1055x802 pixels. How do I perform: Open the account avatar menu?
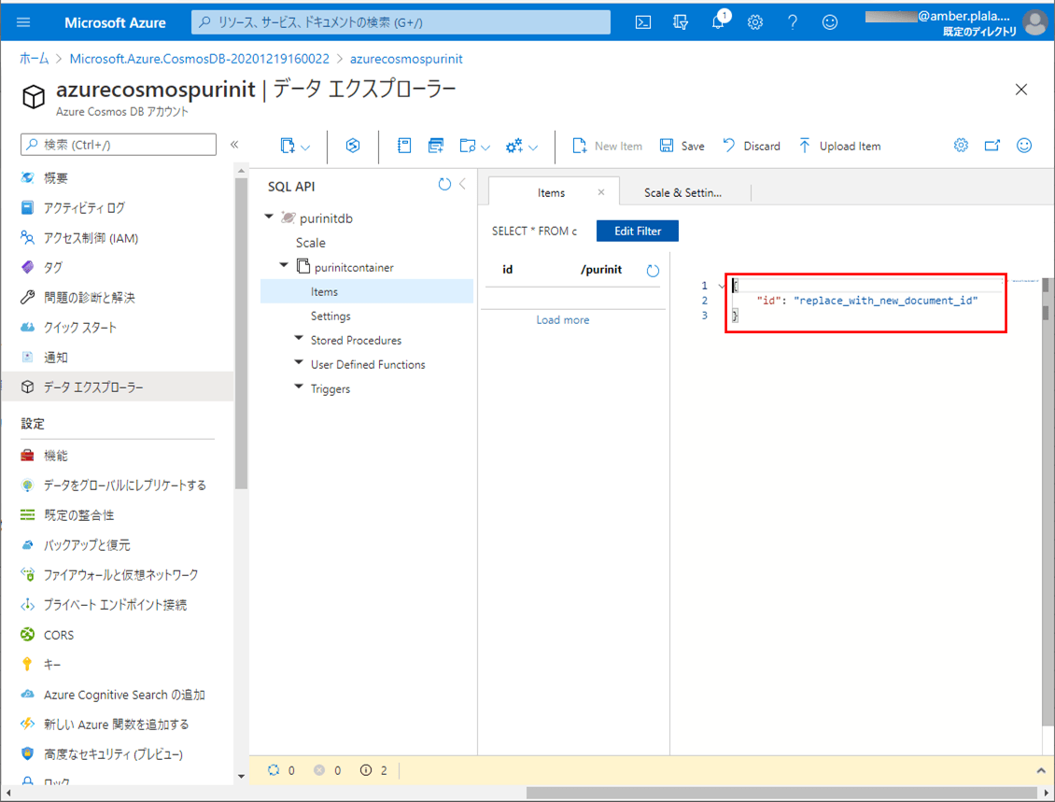[x=1034, y=22]
